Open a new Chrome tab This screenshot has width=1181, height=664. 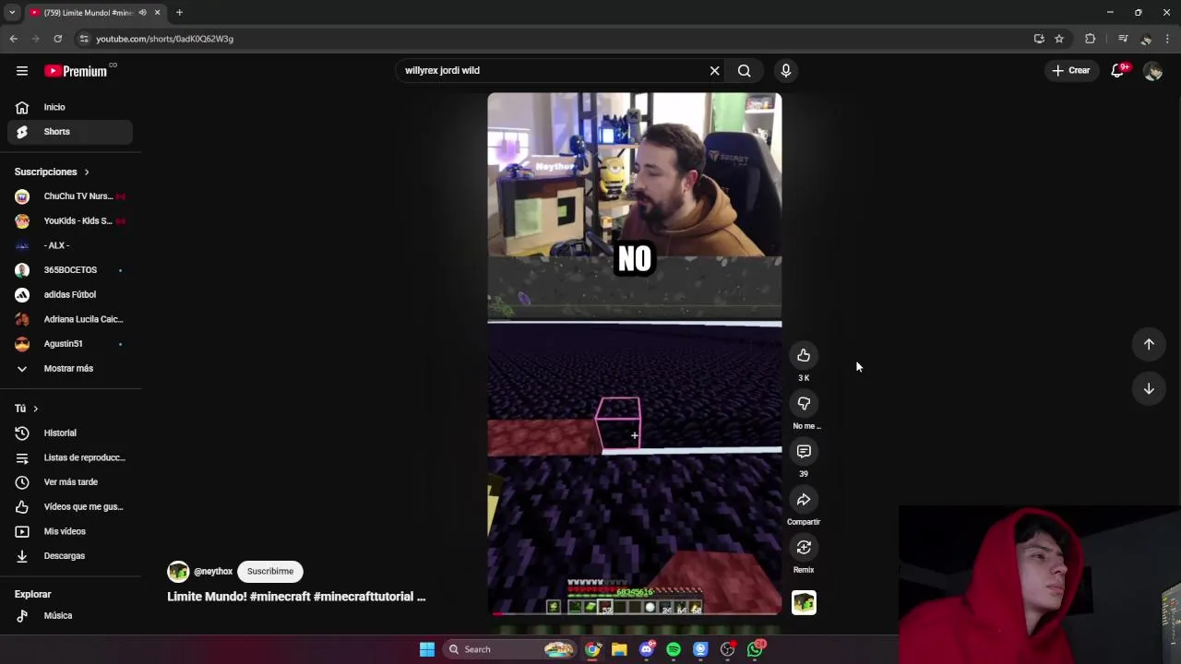[179, 13]
